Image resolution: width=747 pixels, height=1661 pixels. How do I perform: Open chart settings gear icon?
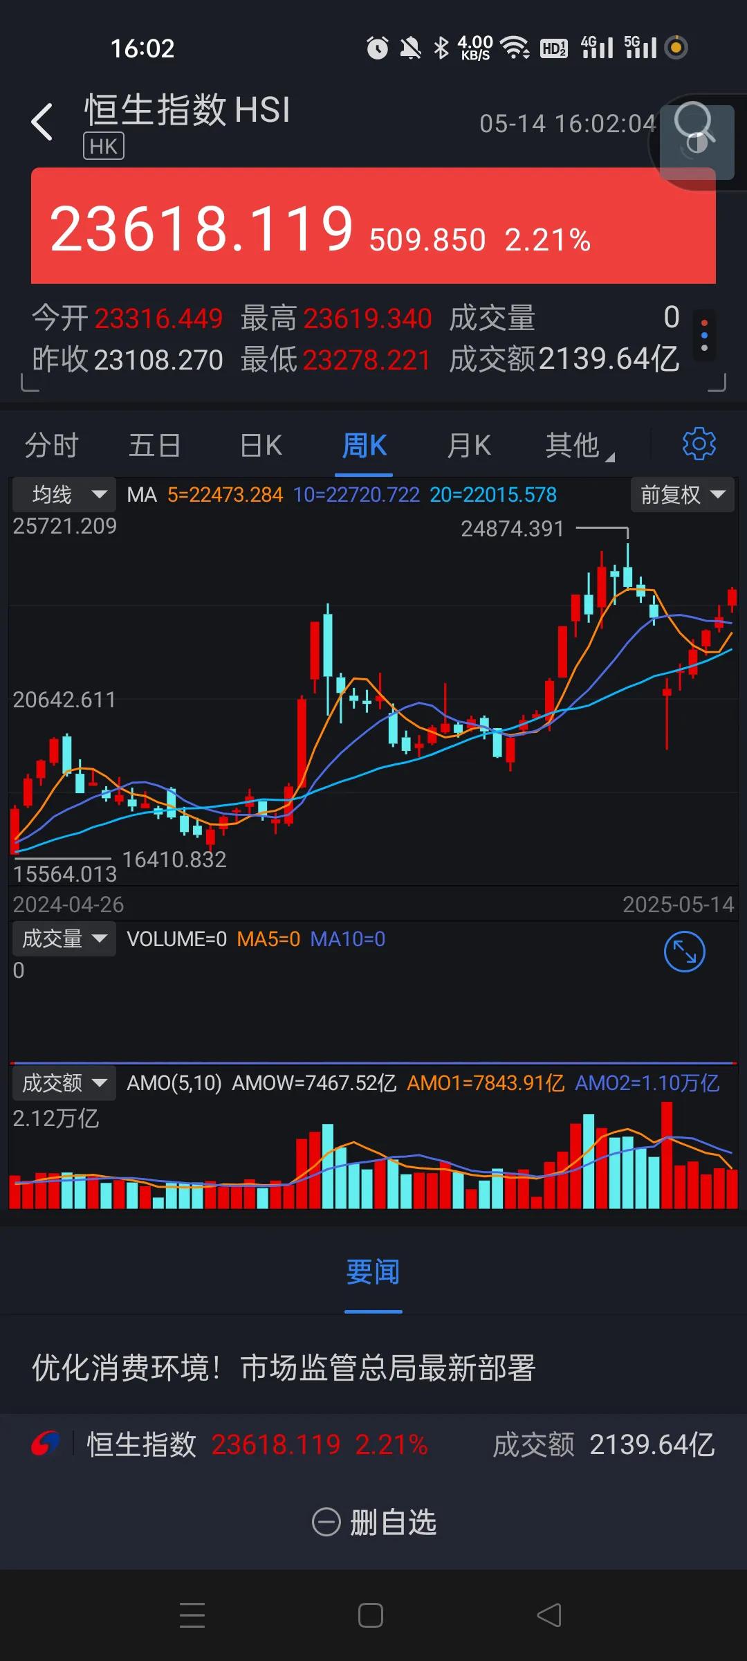(x=699, y=444)
